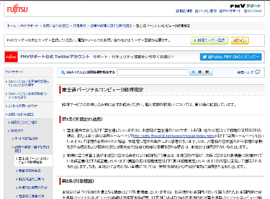Click the popup-window icon next to 検索ヘルプ
This screenshot has width=270, height=199.
(257, 72)
